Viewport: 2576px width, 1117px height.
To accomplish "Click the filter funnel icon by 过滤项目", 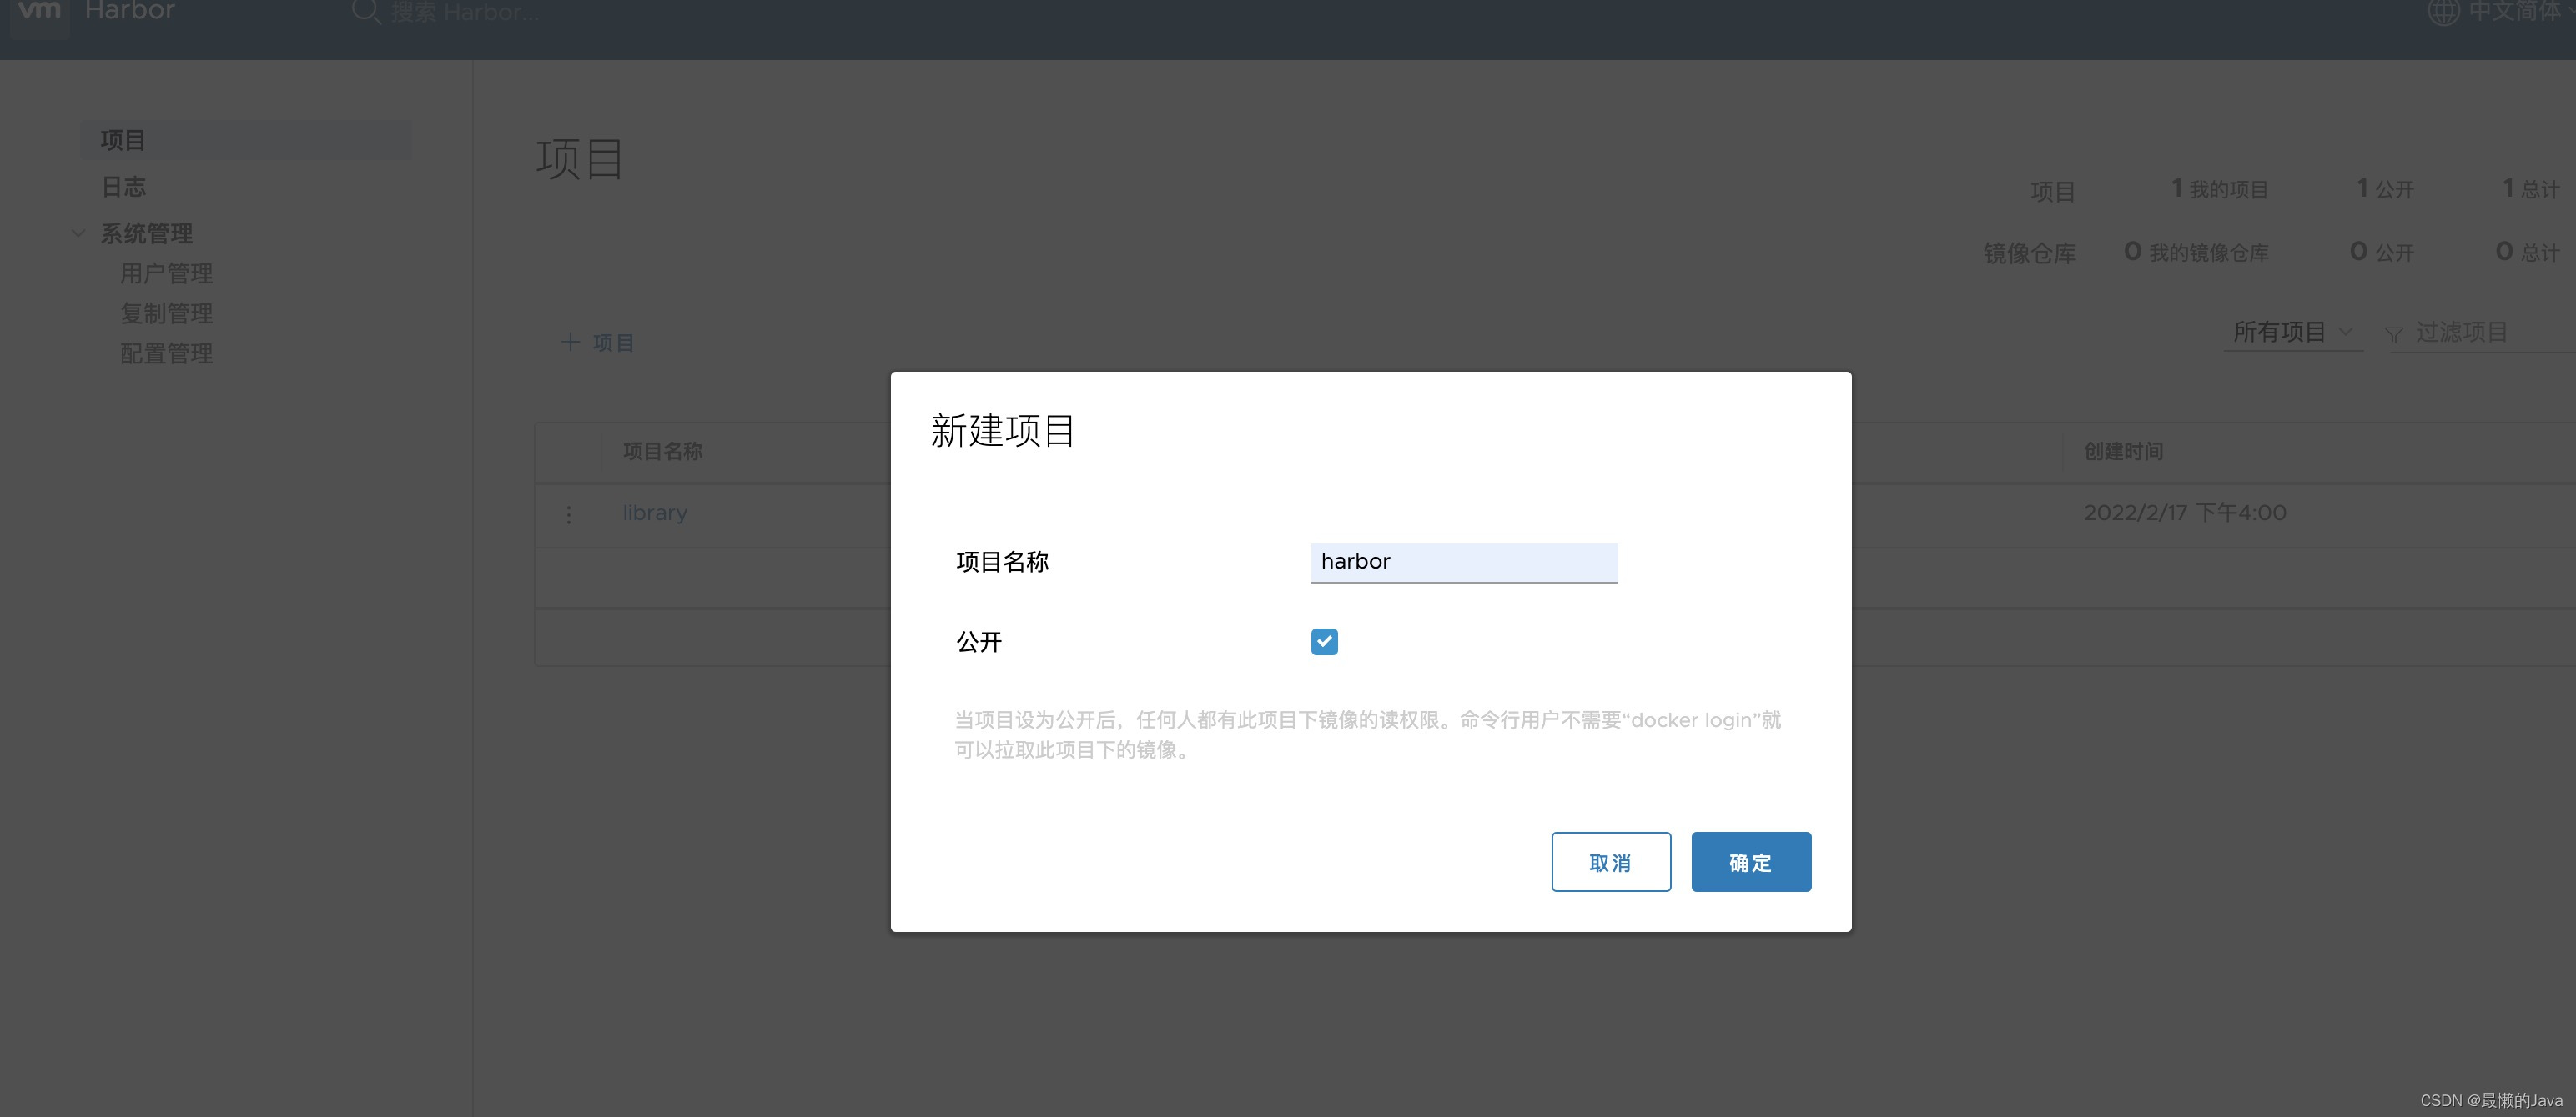I will click(2394, 335).
